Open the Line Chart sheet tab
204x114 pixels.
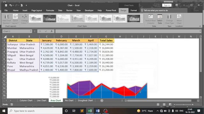(41, 100)
